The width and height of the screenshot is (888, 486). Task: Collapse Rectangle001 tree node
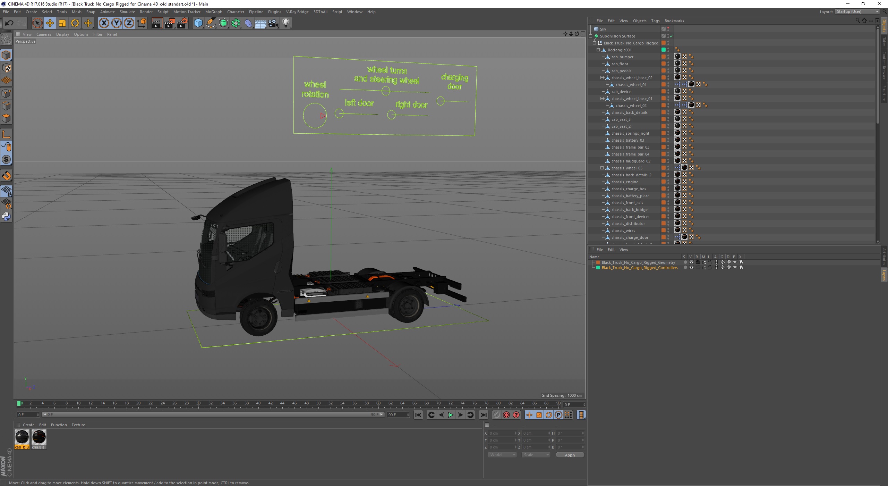coord(598,50)
